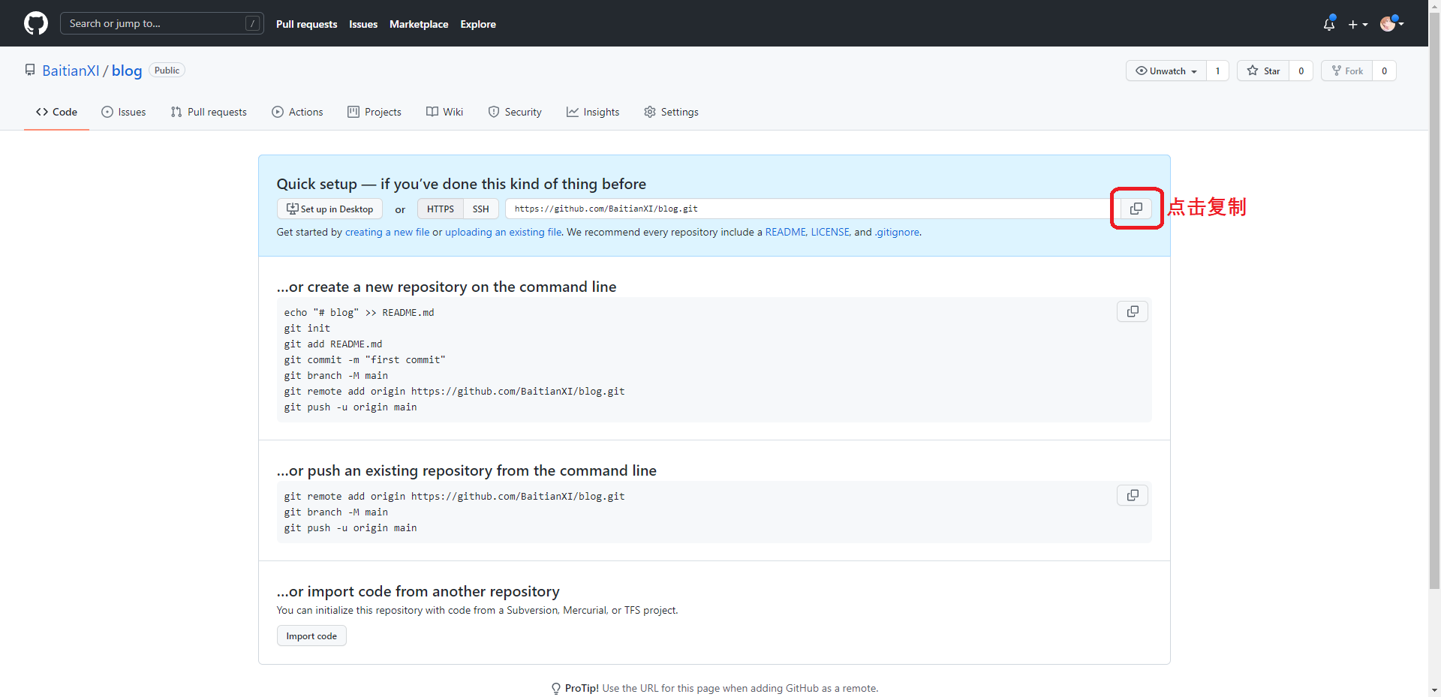1441x697 pixels.
Task: Copy the push existing repository commands
Action: pos(1133,495)
